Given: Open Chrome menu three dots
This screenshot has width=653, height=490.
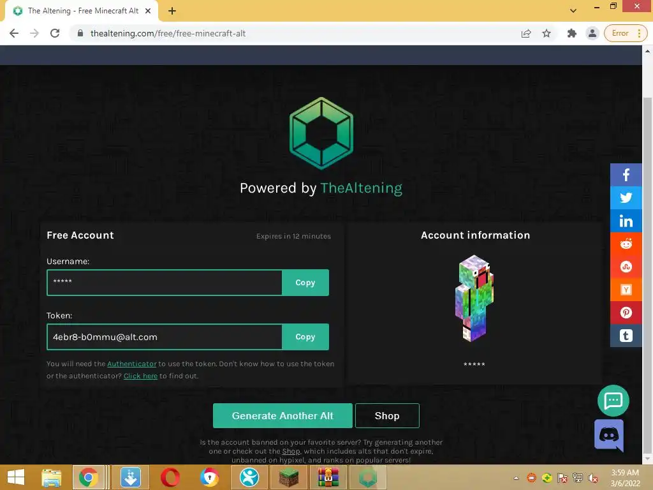Looking at the screenshot, I should pos(639,33).
